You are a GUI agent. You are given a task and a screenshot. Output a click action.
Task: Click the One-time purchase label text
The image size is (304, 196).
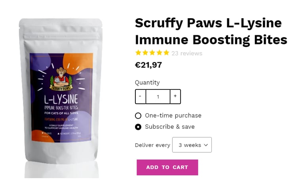point(173,116)
